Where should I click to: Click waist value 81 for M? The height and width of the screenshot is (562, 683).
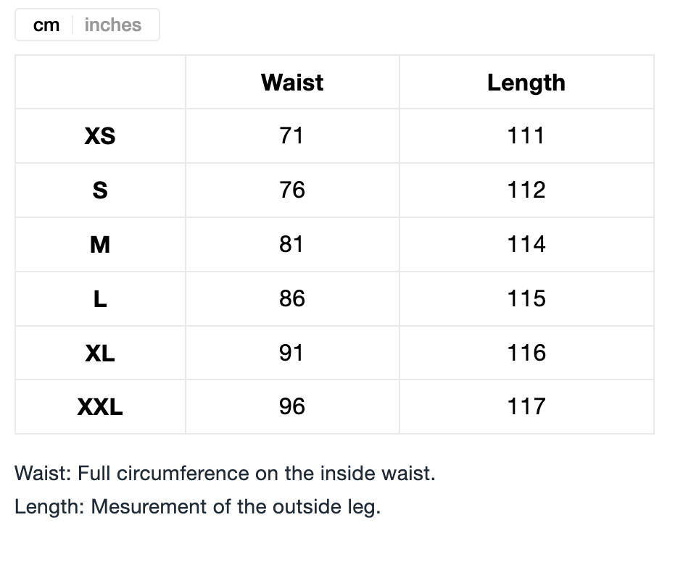(x=291, y=244)
